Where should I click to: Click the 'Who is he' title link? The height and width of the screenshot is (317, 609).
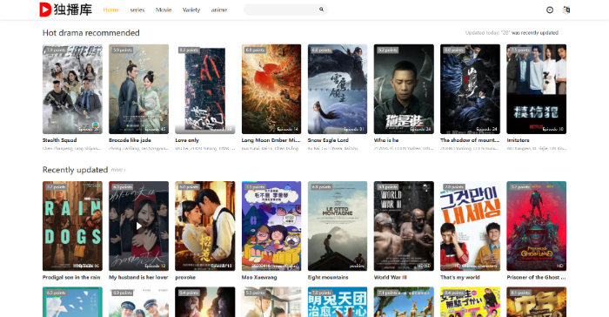tap(386, 140)
